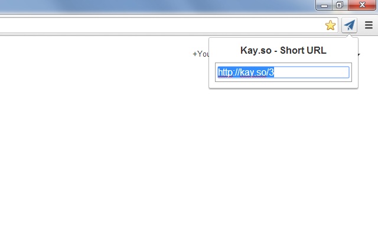Viewport: 378px width, 236px height.
Task: Click the star icon in the omnibox
Action: pyautogui.click(x=330, y=25)
